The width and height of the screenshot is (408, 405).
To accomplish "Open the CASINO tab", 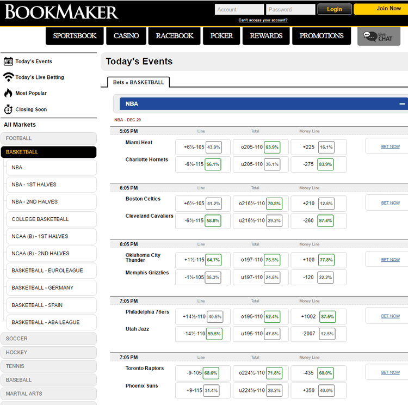I will coord(126,36).
